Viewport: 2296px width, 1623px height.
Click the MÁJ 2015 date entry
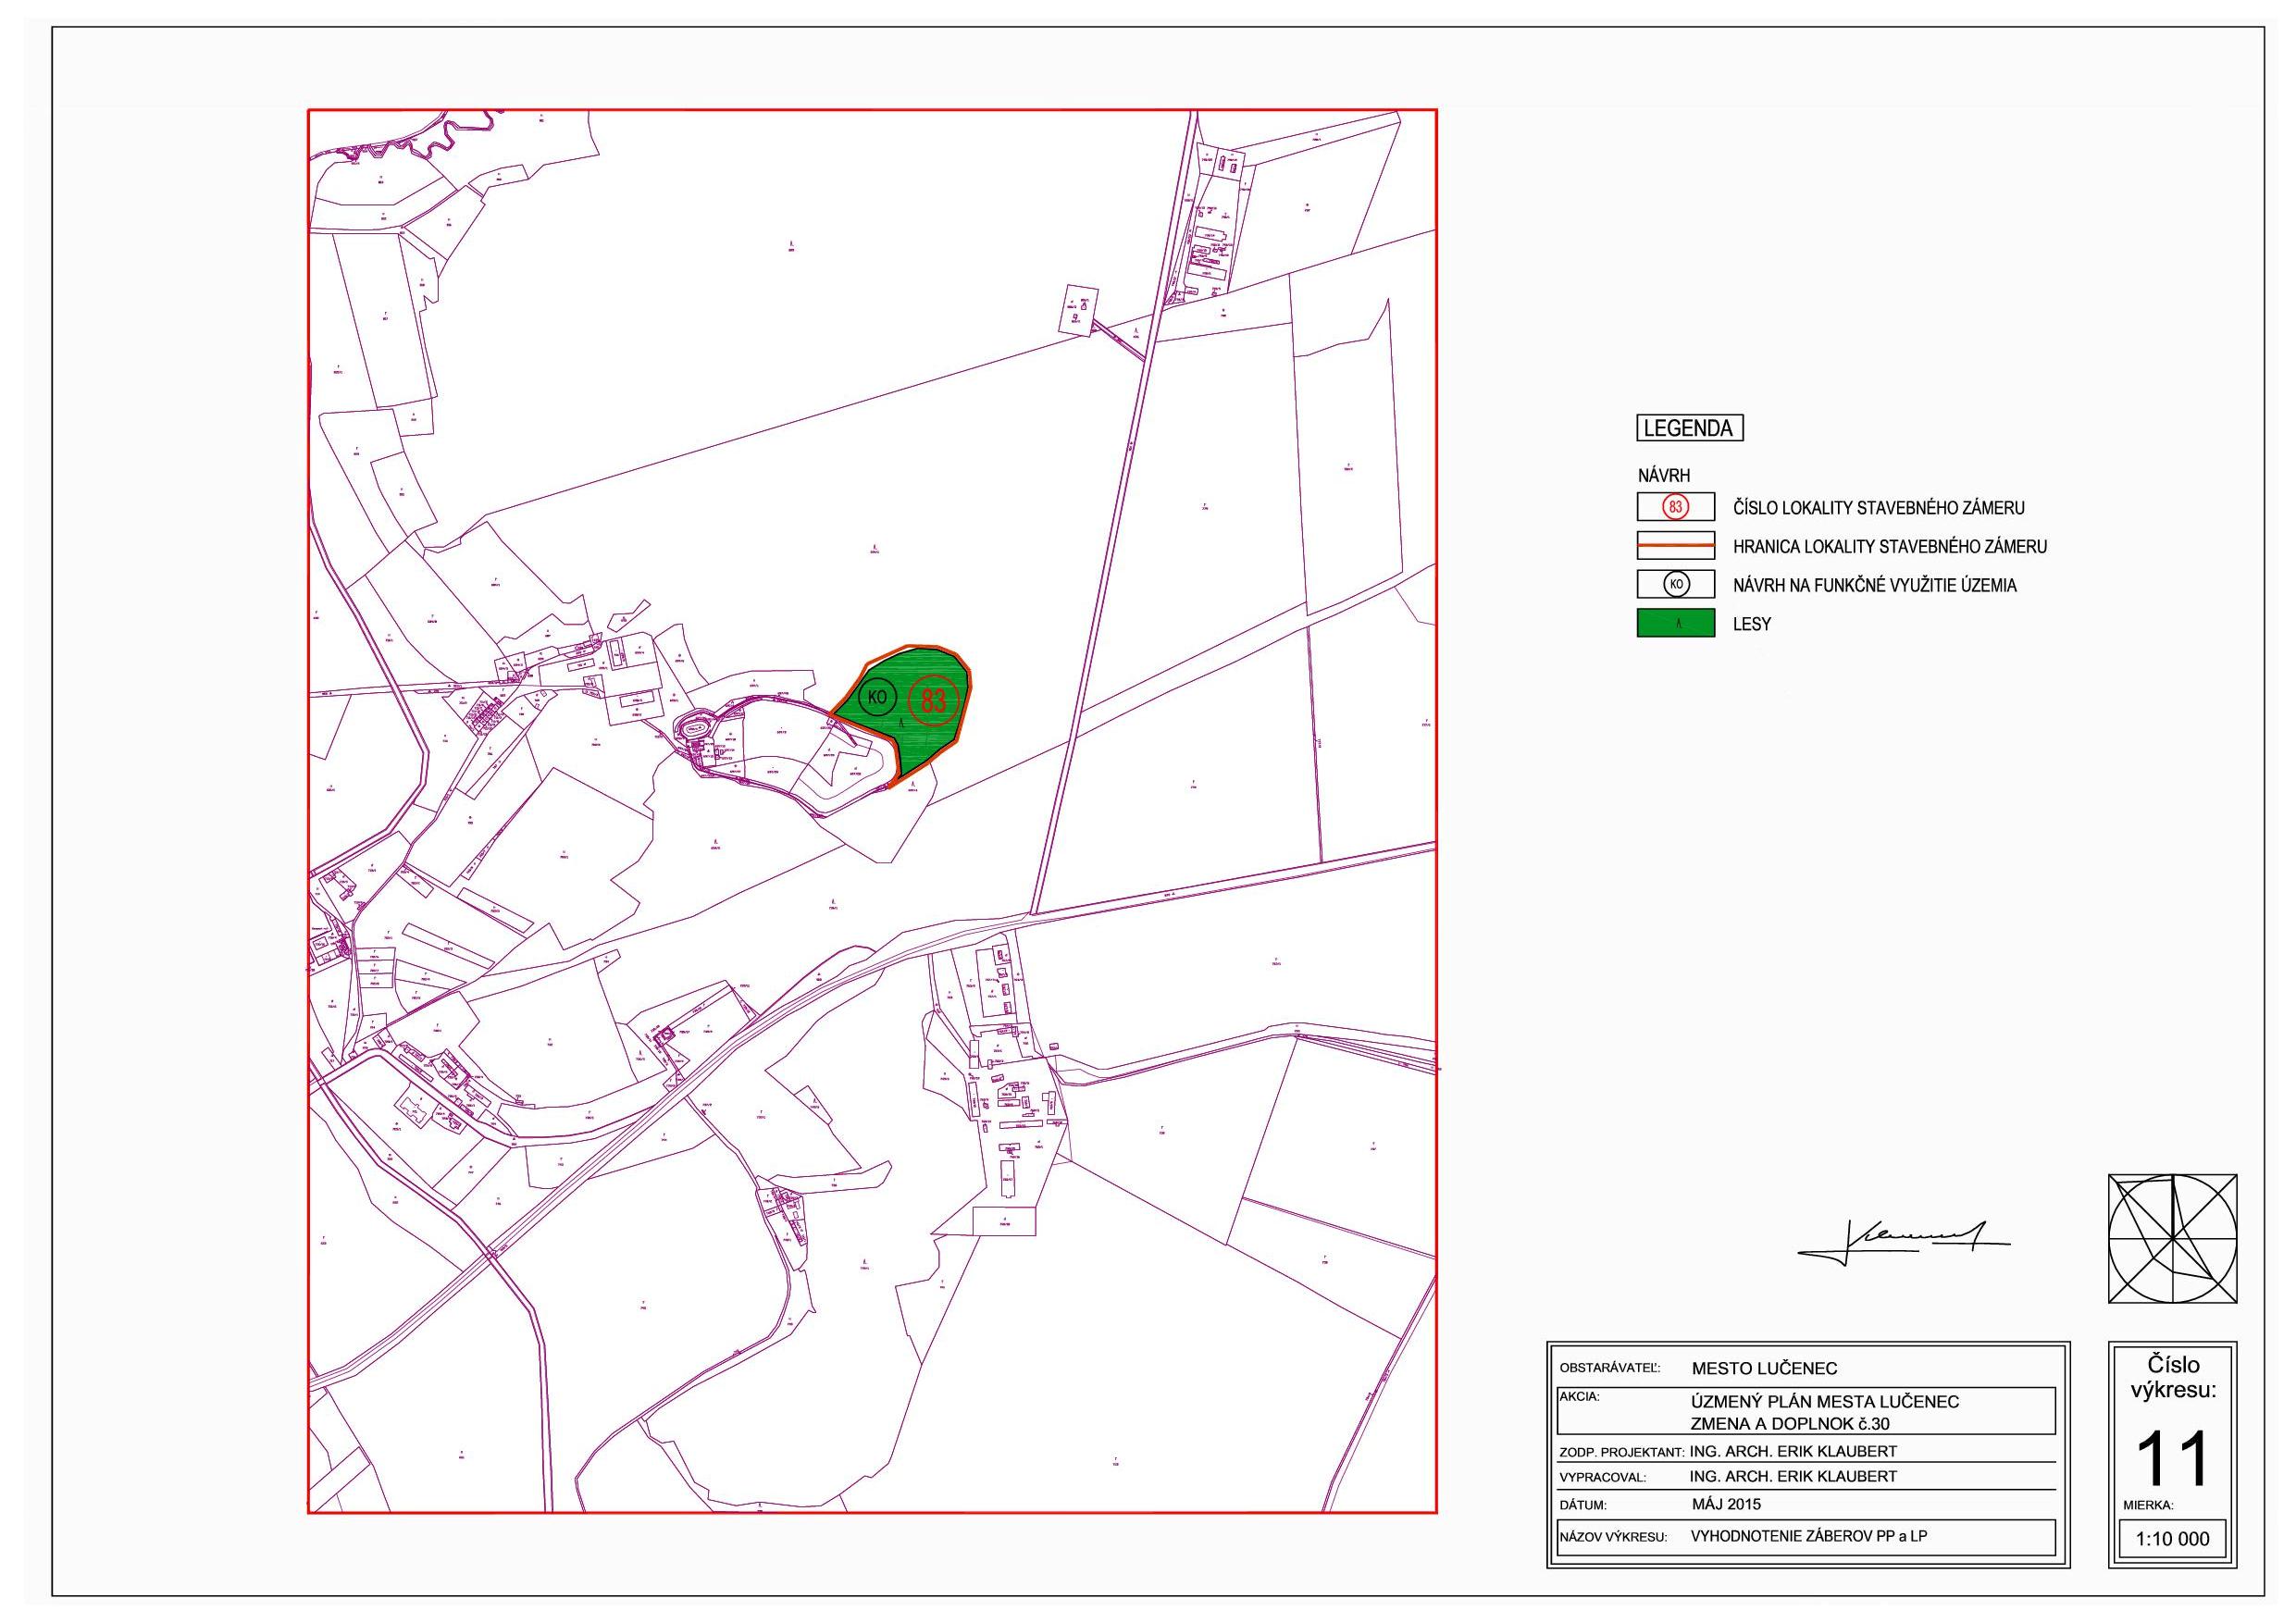click(x=1725, y=1504)
